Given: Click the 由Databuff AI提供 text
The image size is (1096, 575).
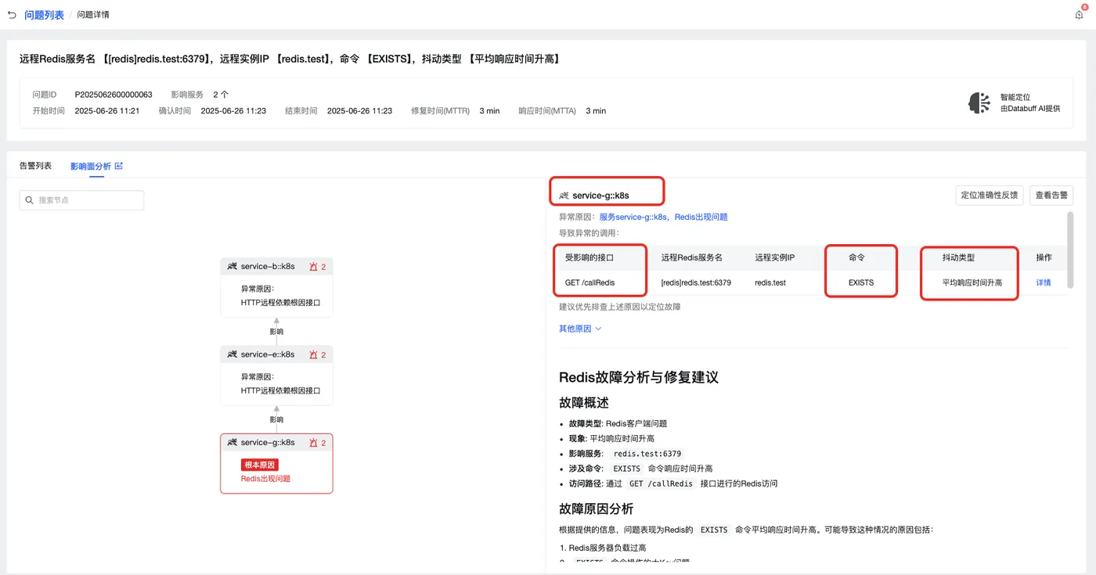Looking at the screenshot, I should [1030, 109].
